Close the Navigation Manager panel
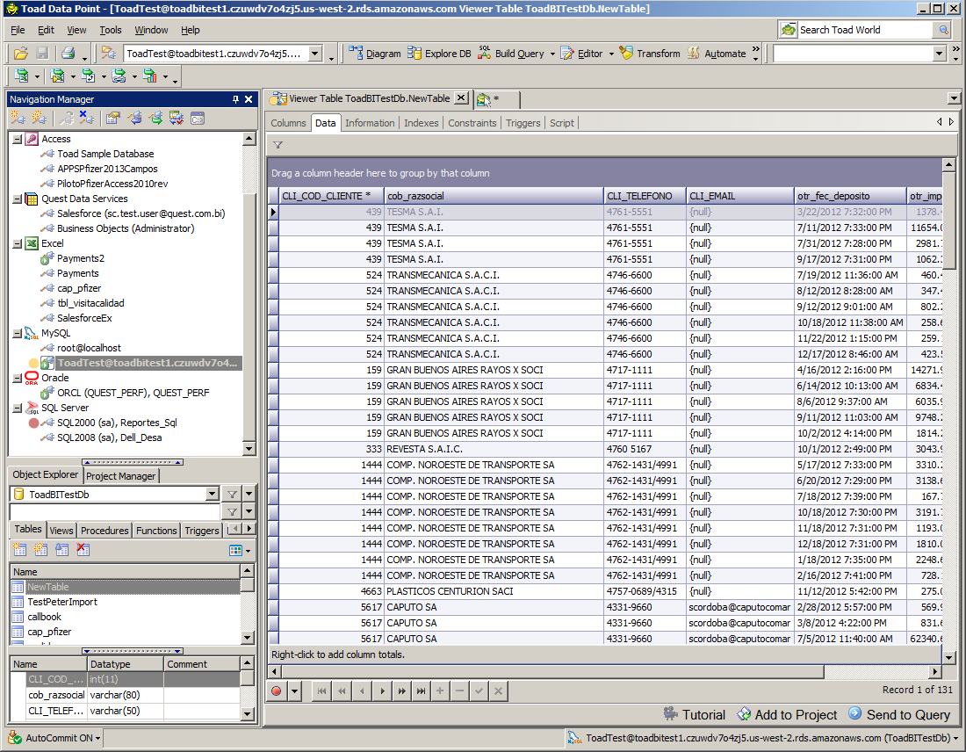Viewport: 966px width, 752px height. click(249, 99)
